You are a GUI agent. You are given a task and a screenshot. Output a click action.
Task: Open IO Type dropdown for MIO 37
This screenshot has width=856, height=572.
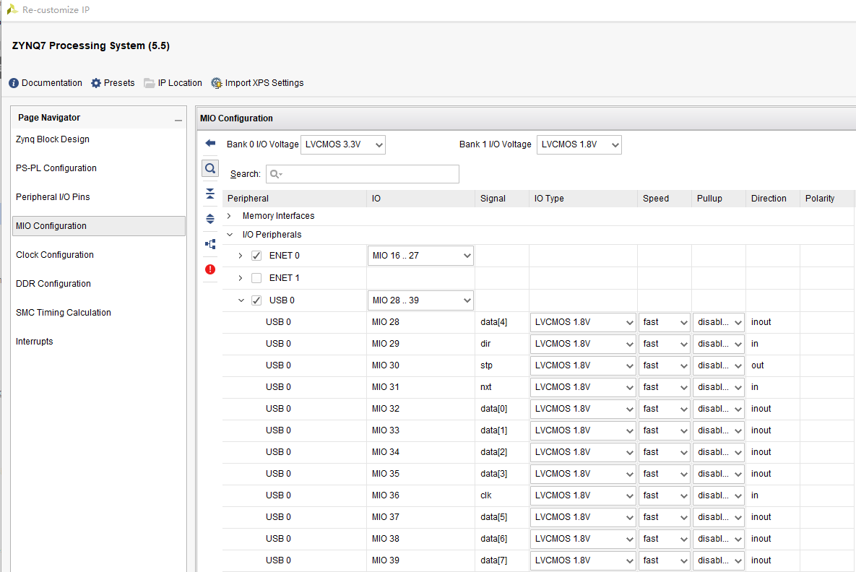(583, 517)
